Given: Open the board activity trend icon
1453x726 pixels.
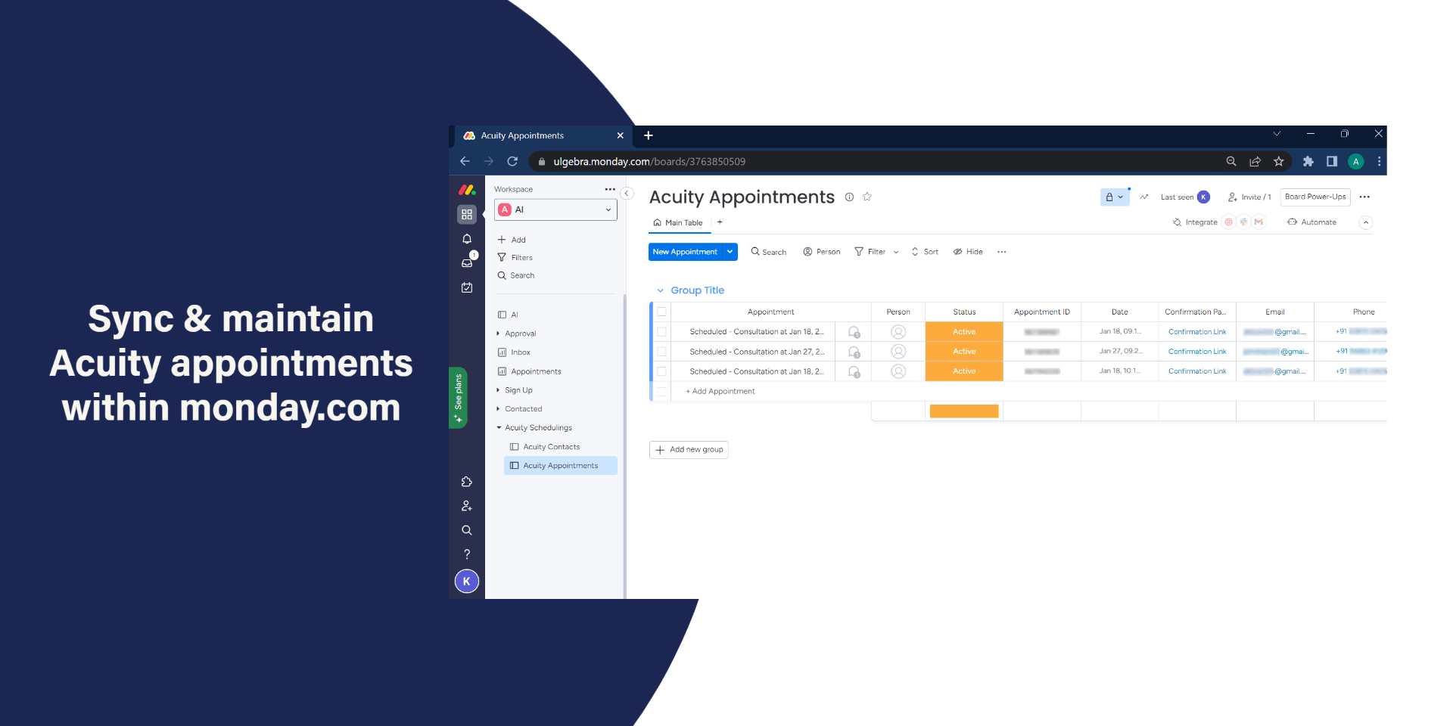Looking at the screenshot, I should [1144, 197].
